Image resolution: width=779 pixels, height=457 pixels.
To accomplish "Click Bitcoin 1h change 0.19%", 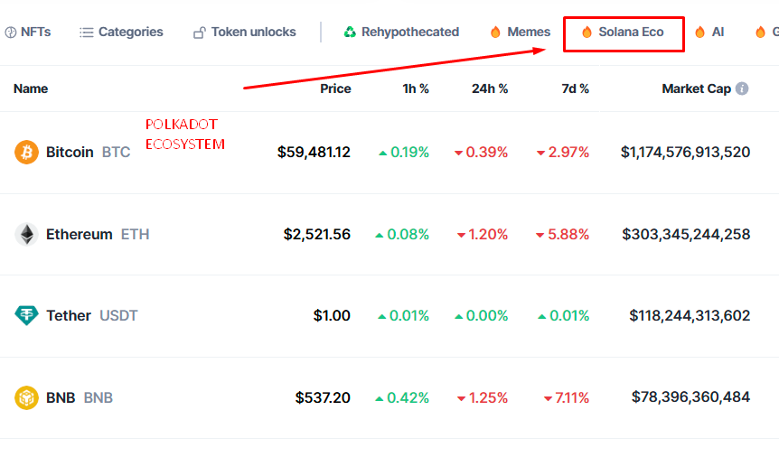I will (x=404, y=152).
